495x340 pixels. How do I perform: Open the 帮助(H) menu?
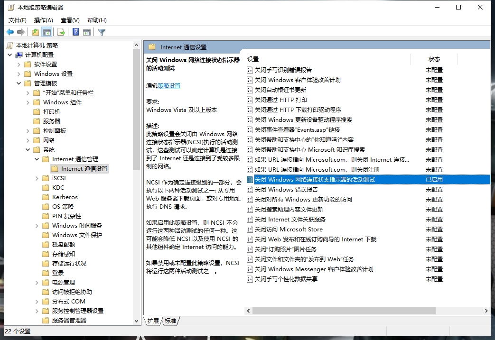coord(97,20)
